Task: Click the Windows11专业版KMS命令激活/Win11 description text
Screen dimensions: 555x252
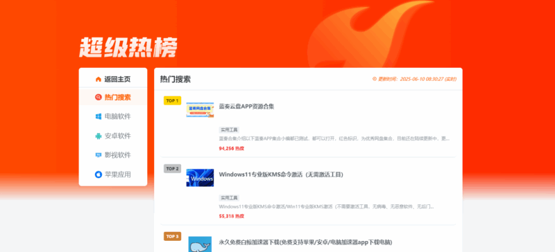Action: (x=326, y=207)
